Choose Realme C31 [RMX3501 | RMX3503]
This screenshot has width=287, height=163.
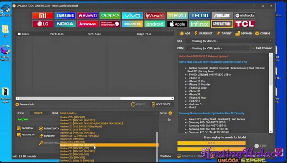coord(78,120)
